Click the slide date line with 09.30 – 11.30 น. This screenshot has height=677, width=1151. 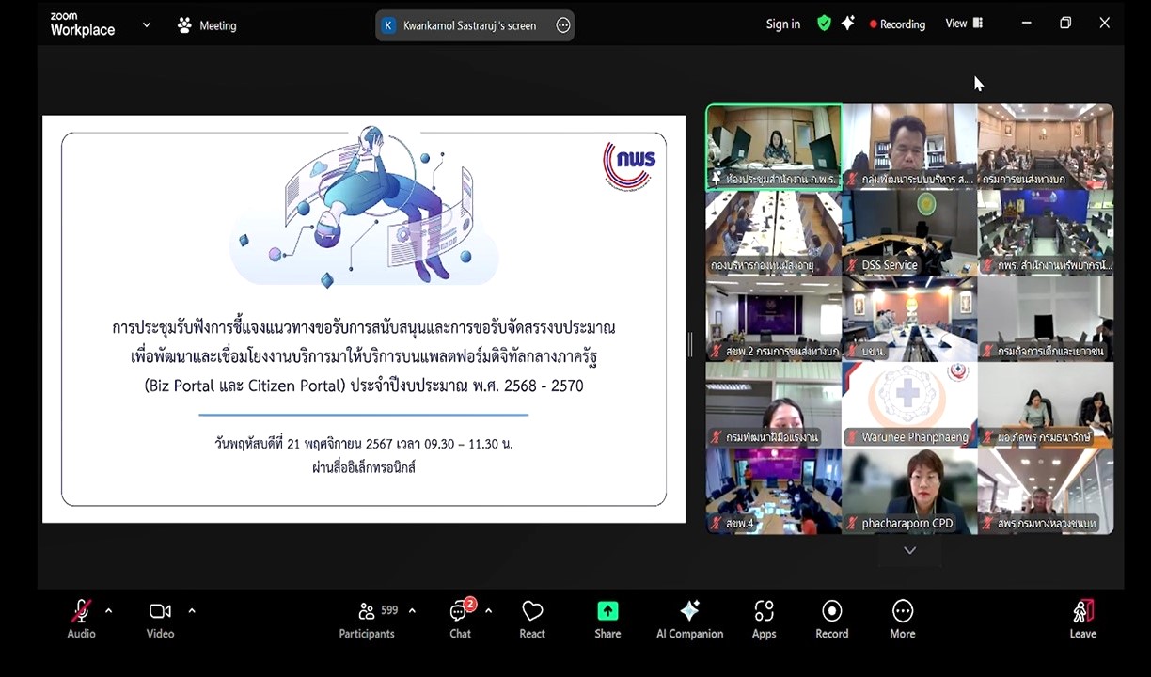(364, 444)
